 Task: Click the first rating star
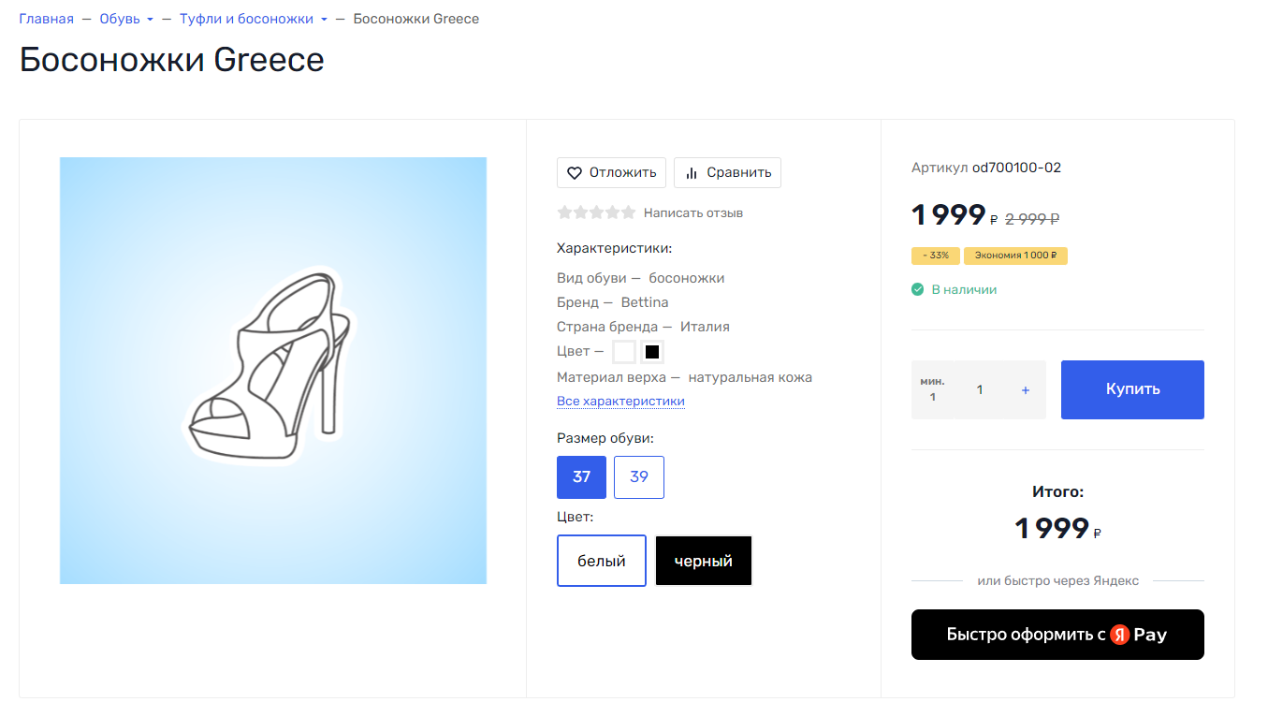(x=564, y=212)
